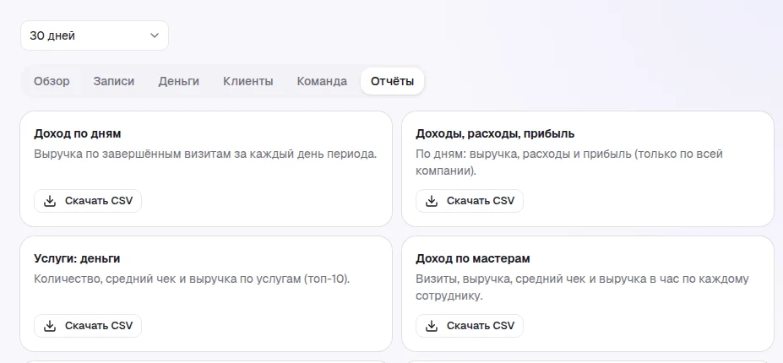The image size is (783, 363).
Task: Click the Доходы, расходы, прибыль heading
Action: [x=495, y=134]
